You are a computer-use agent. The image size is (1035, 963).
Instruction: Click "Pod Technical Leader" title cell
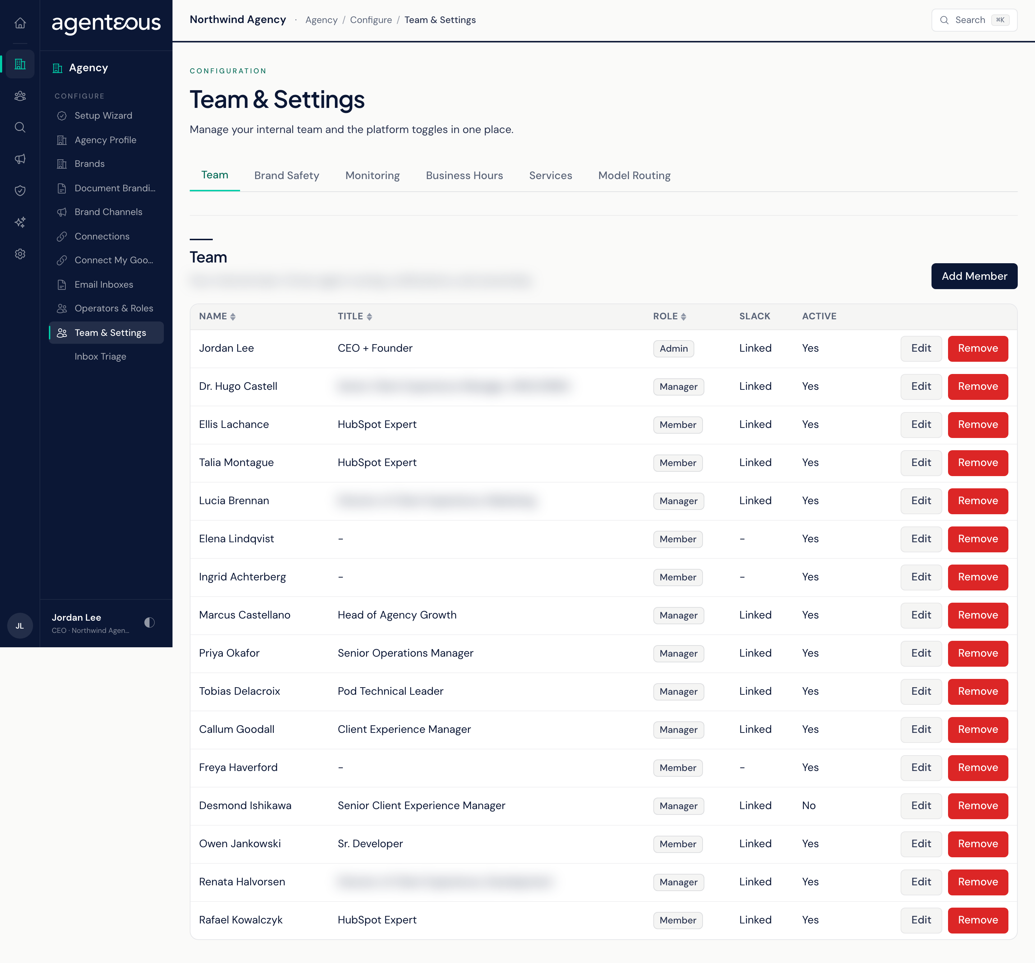pos(391,691)
